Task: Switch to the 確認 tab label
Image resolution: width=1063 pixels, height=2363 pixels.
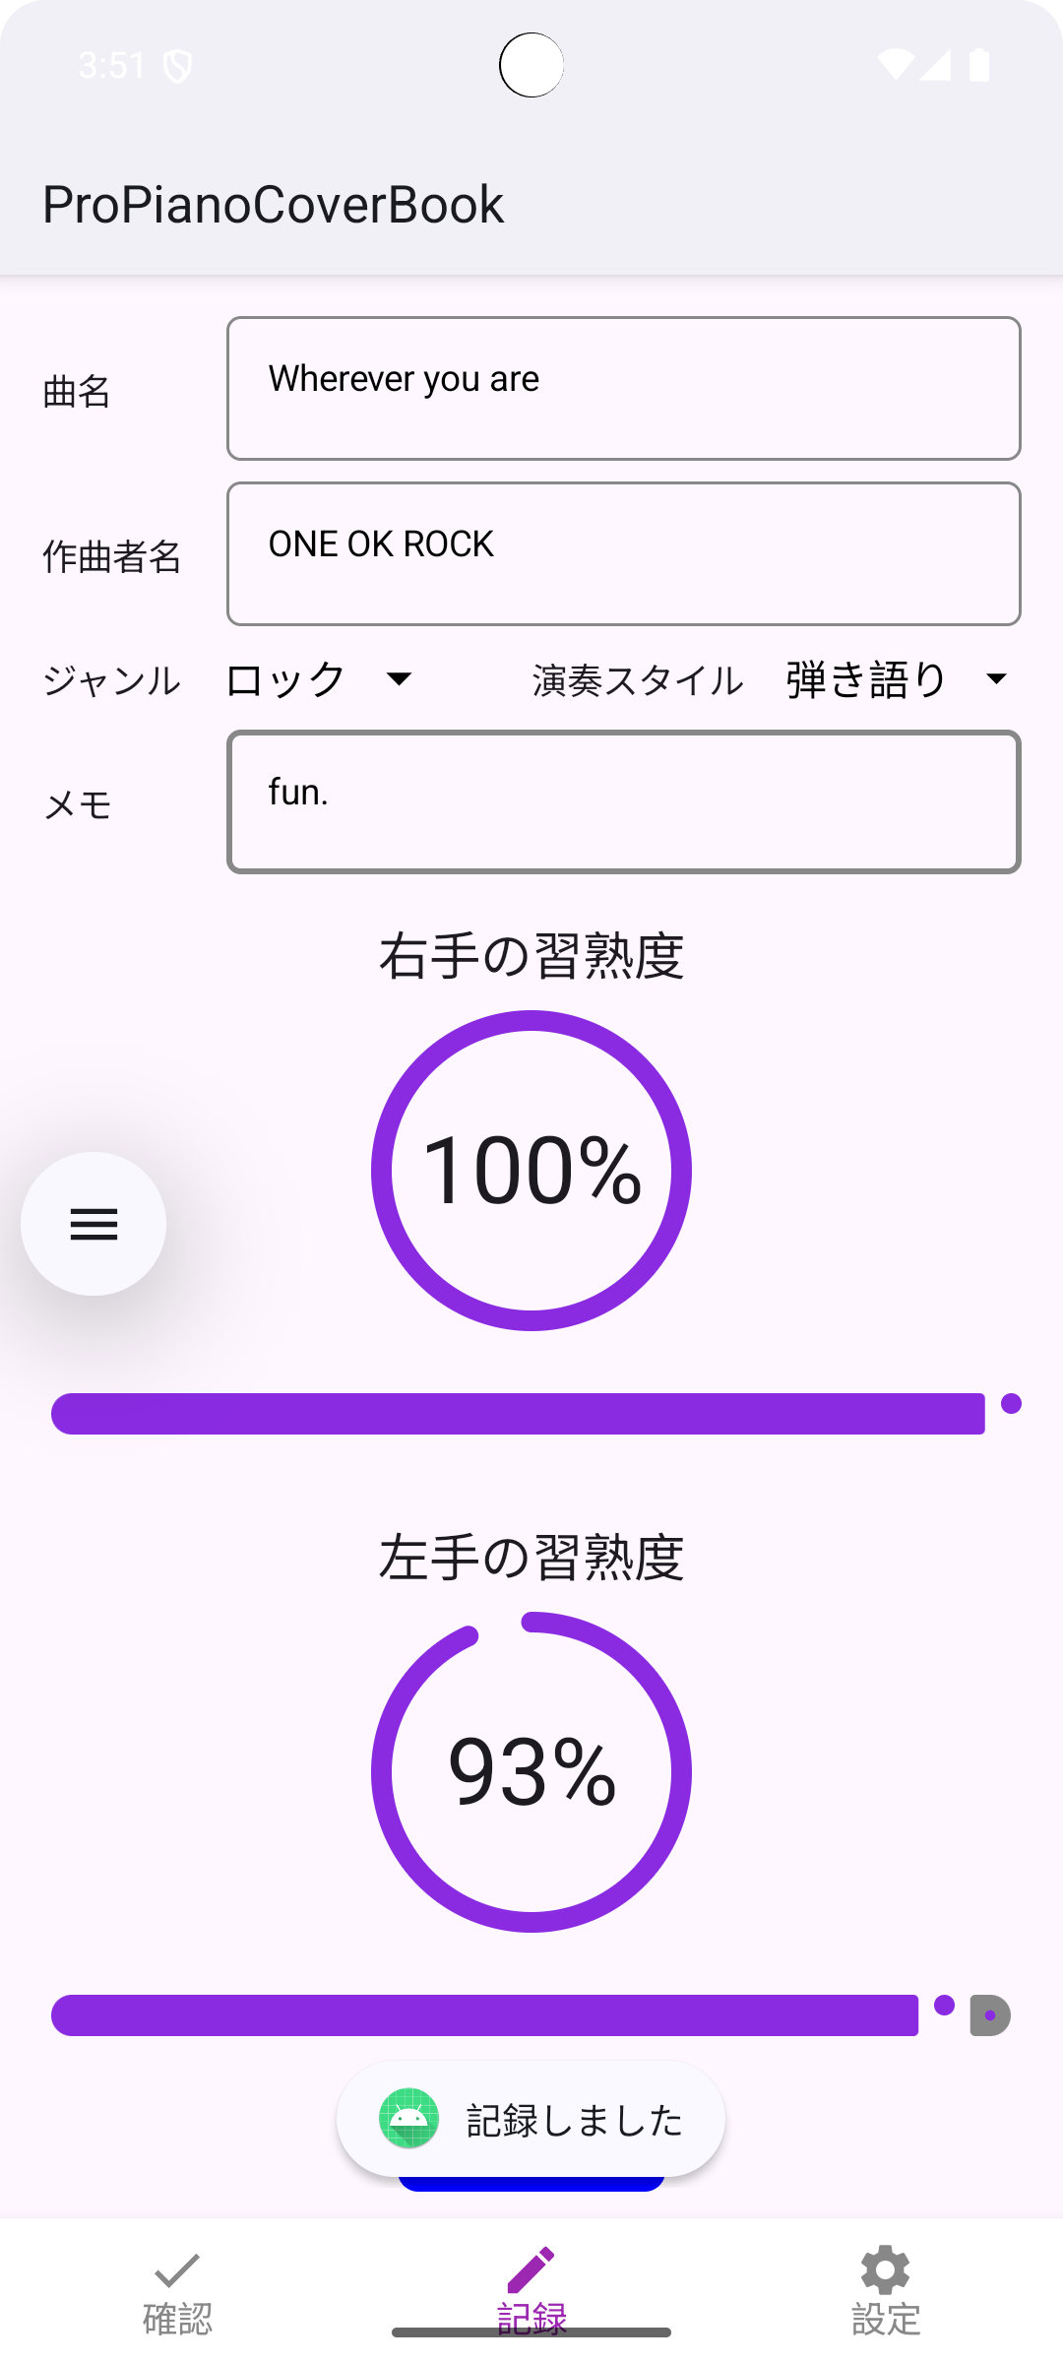Action: coord(177,2319)
